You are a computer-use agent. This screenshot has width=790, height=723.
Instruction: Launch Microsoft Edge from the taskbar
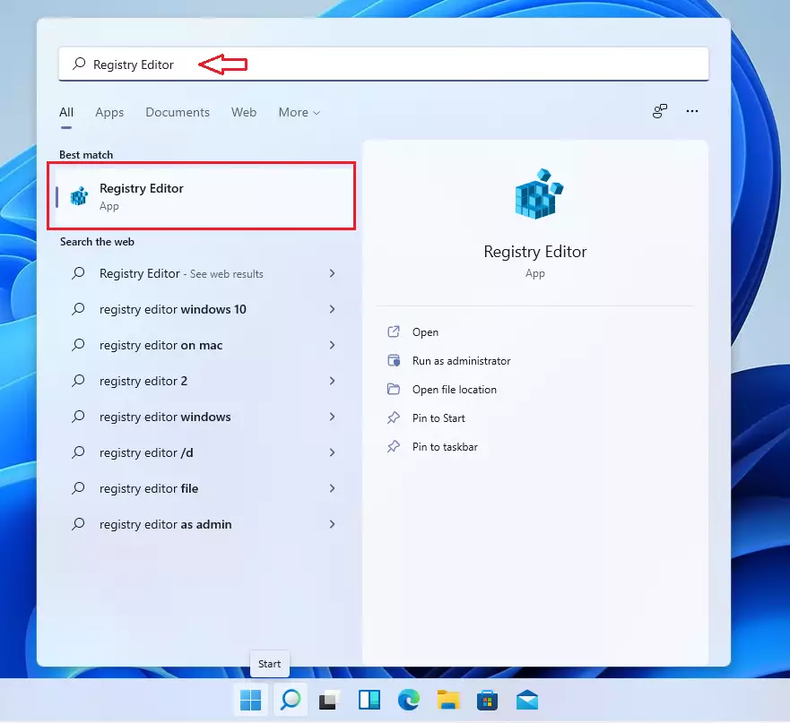point(409,700)
